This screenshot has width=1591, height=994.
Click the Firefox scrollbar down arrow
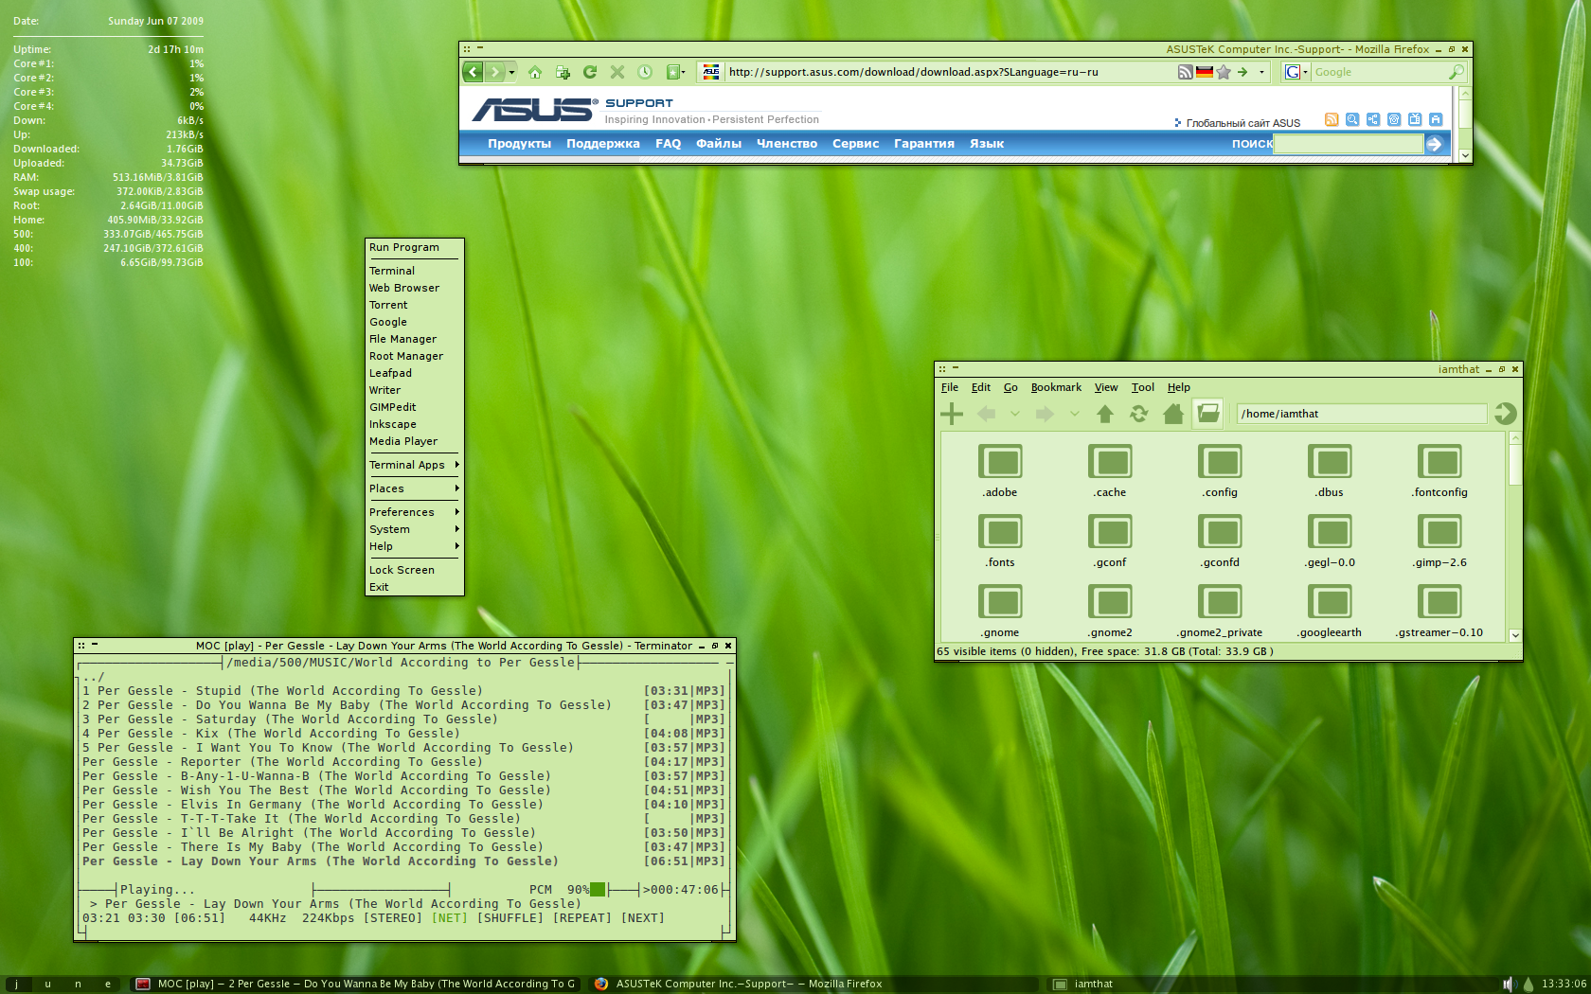click(1465, 155)
